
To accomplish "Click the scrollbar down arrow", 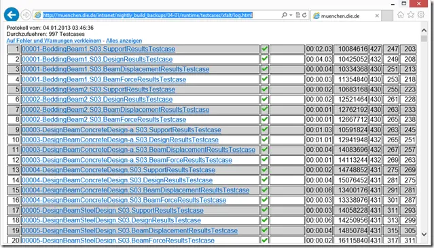I will coord(424,234).
